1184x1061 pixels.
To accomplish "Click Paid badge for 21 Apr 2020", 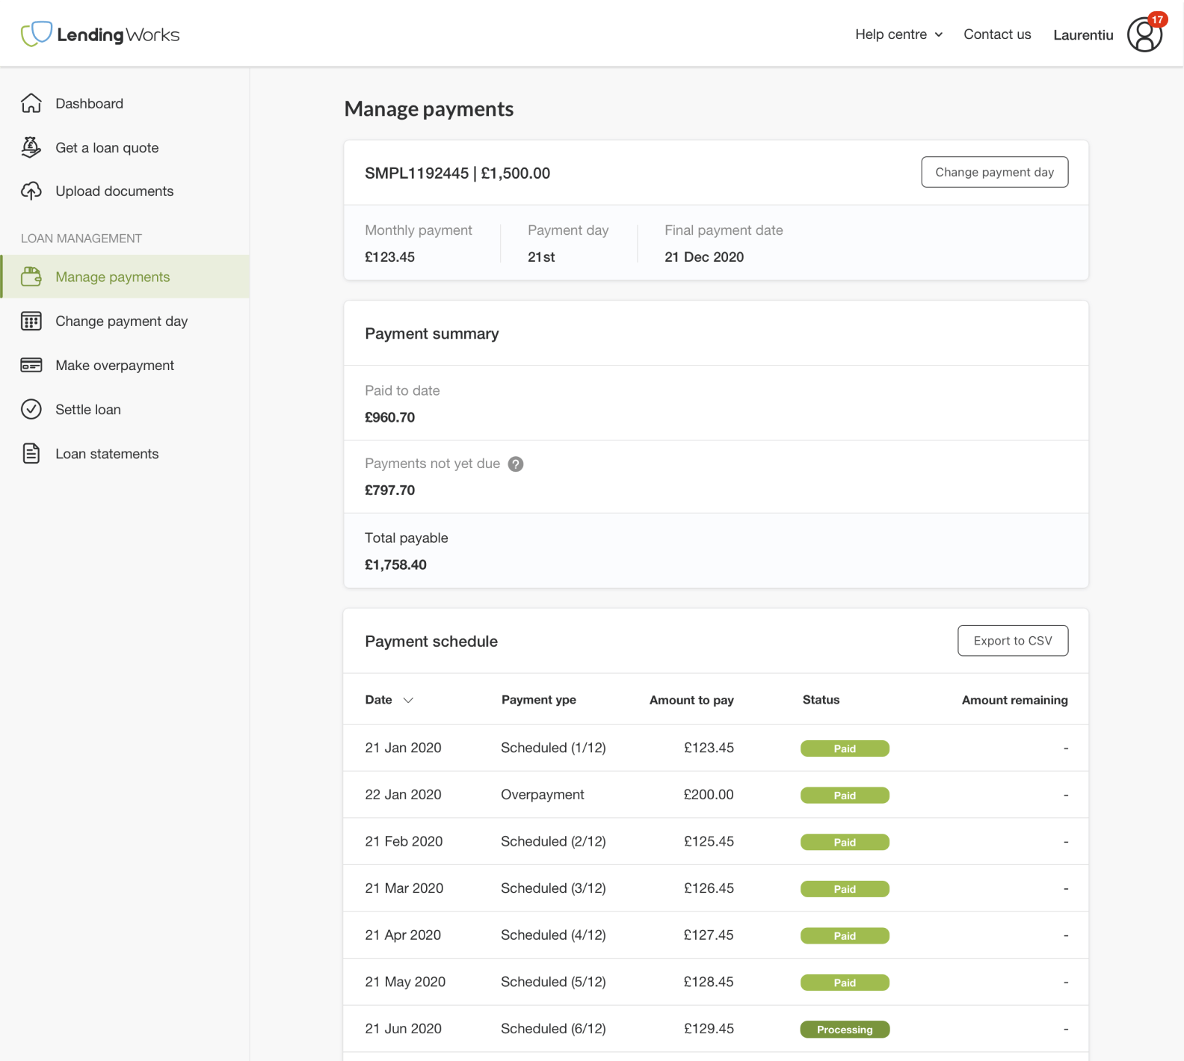I will pyautogui.click(x=845, y=936).
